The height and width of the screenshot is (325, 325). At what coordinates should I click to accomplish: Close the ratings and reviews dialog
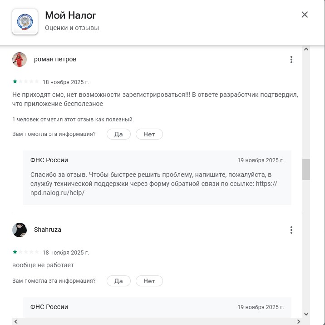pos(305,15)
